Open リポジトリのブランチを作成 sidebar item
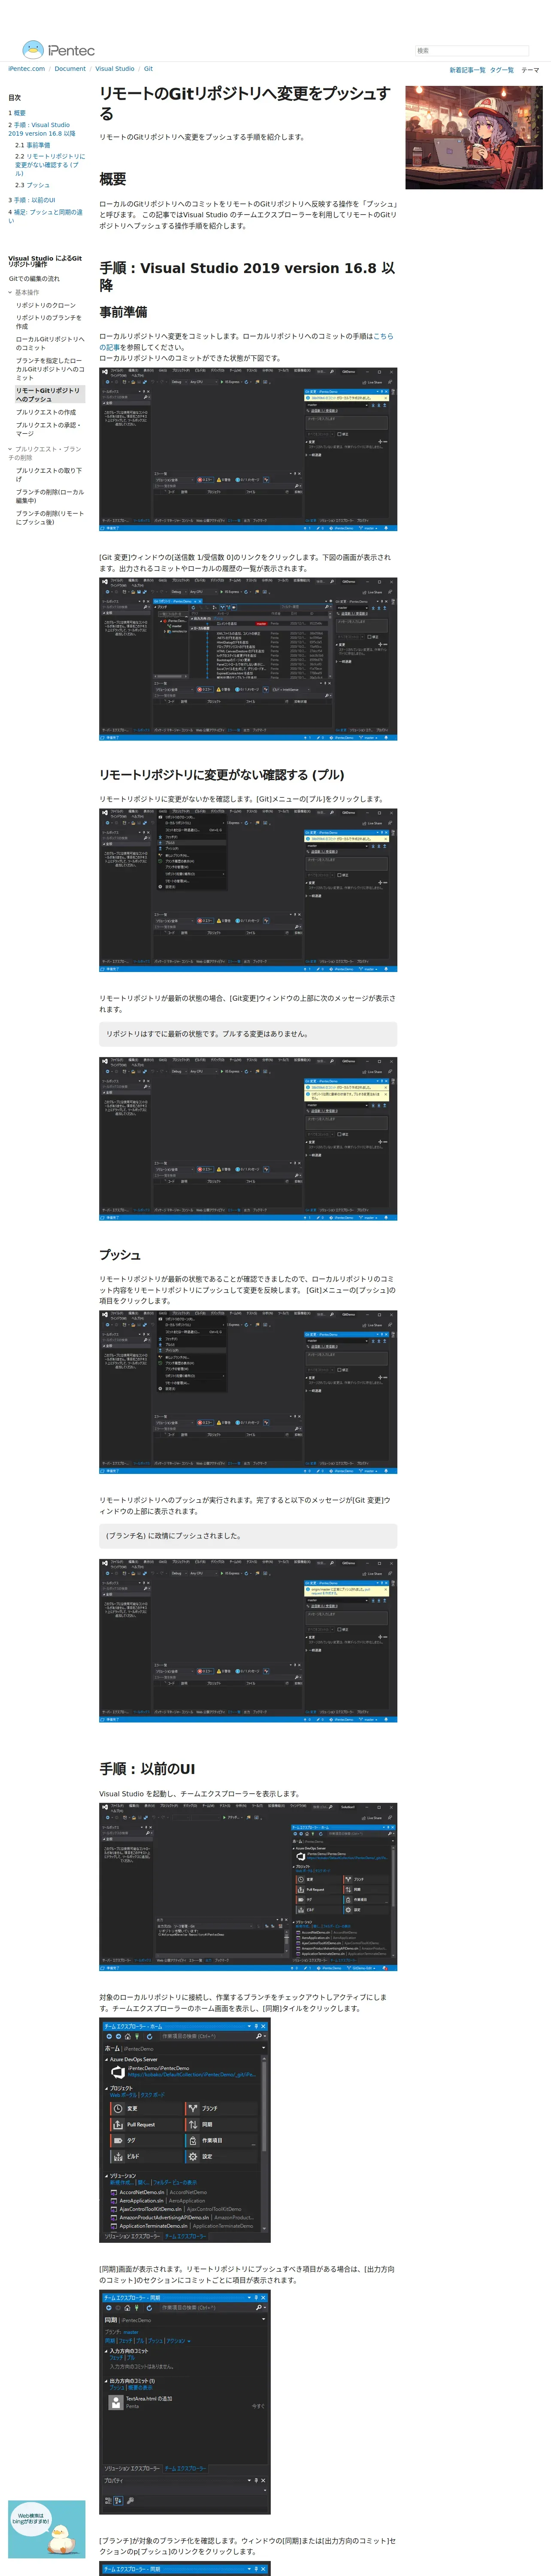 click(49, 322)
